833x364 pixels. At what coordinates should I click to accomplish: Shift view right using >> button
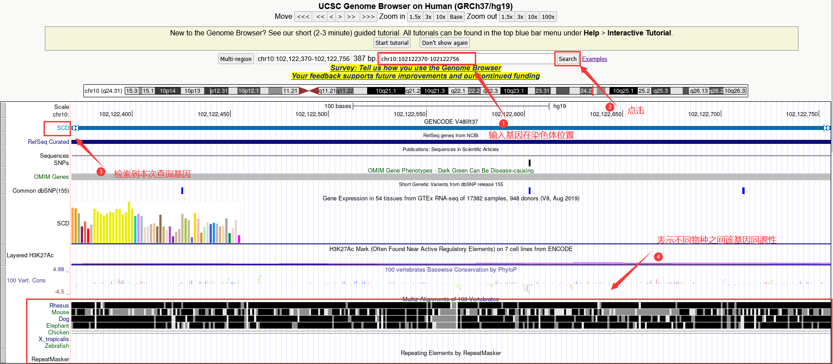pos(351,17)
